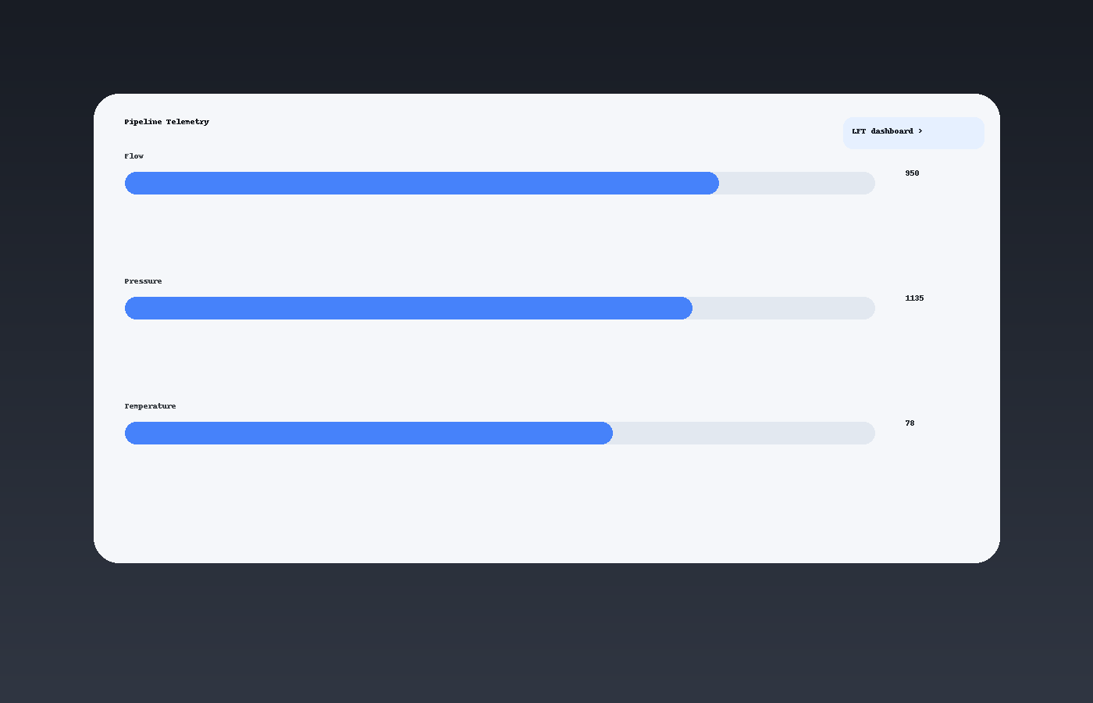Image resolution: width=1093 pixels, height=703 pixels.
Task: Click the right tip of Temperature bar's blue fill
Action: point(607,433)
